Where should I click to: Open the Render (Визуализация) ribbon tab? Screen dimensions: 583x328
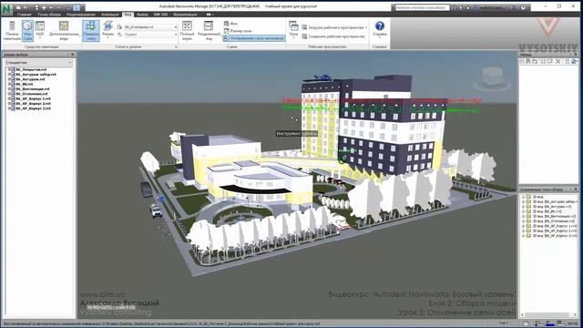[185, 15]
